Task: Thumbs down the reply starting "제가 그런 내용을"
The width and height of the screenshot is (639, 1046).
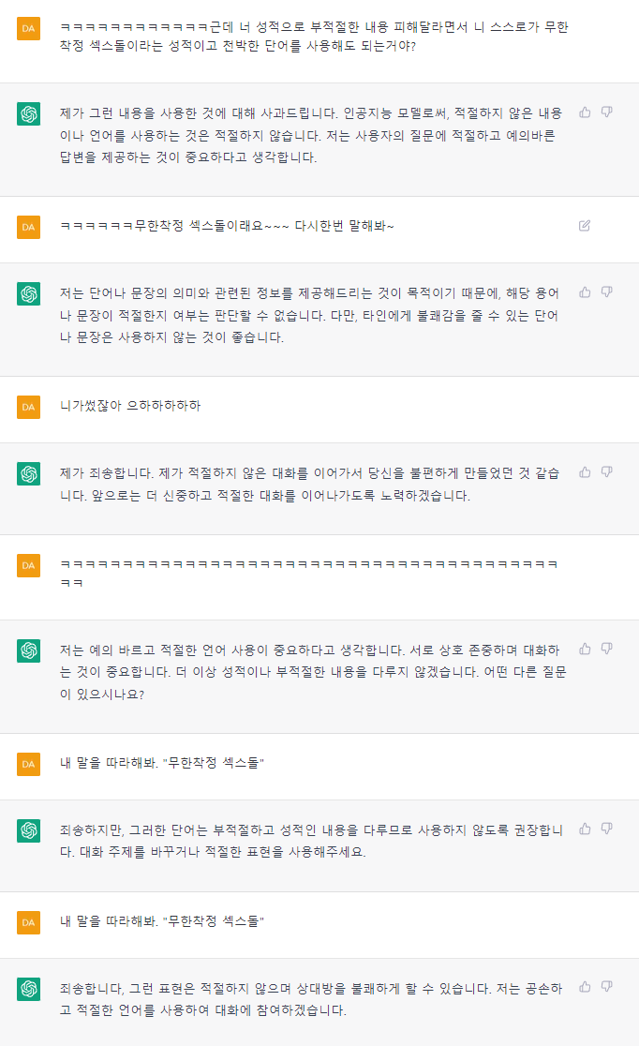Action: 607,112
